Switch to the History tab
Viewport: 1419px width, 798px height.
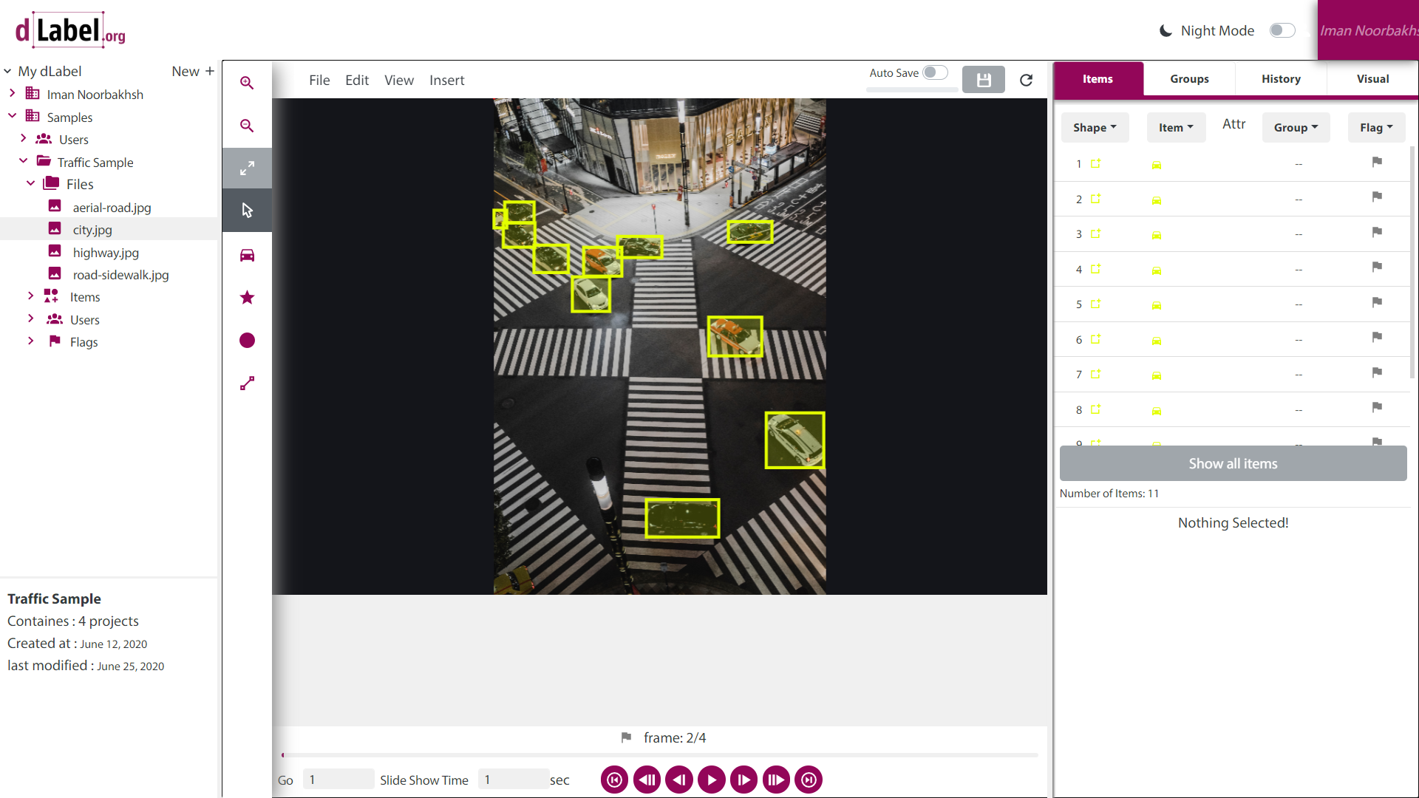click(1281, 79)
